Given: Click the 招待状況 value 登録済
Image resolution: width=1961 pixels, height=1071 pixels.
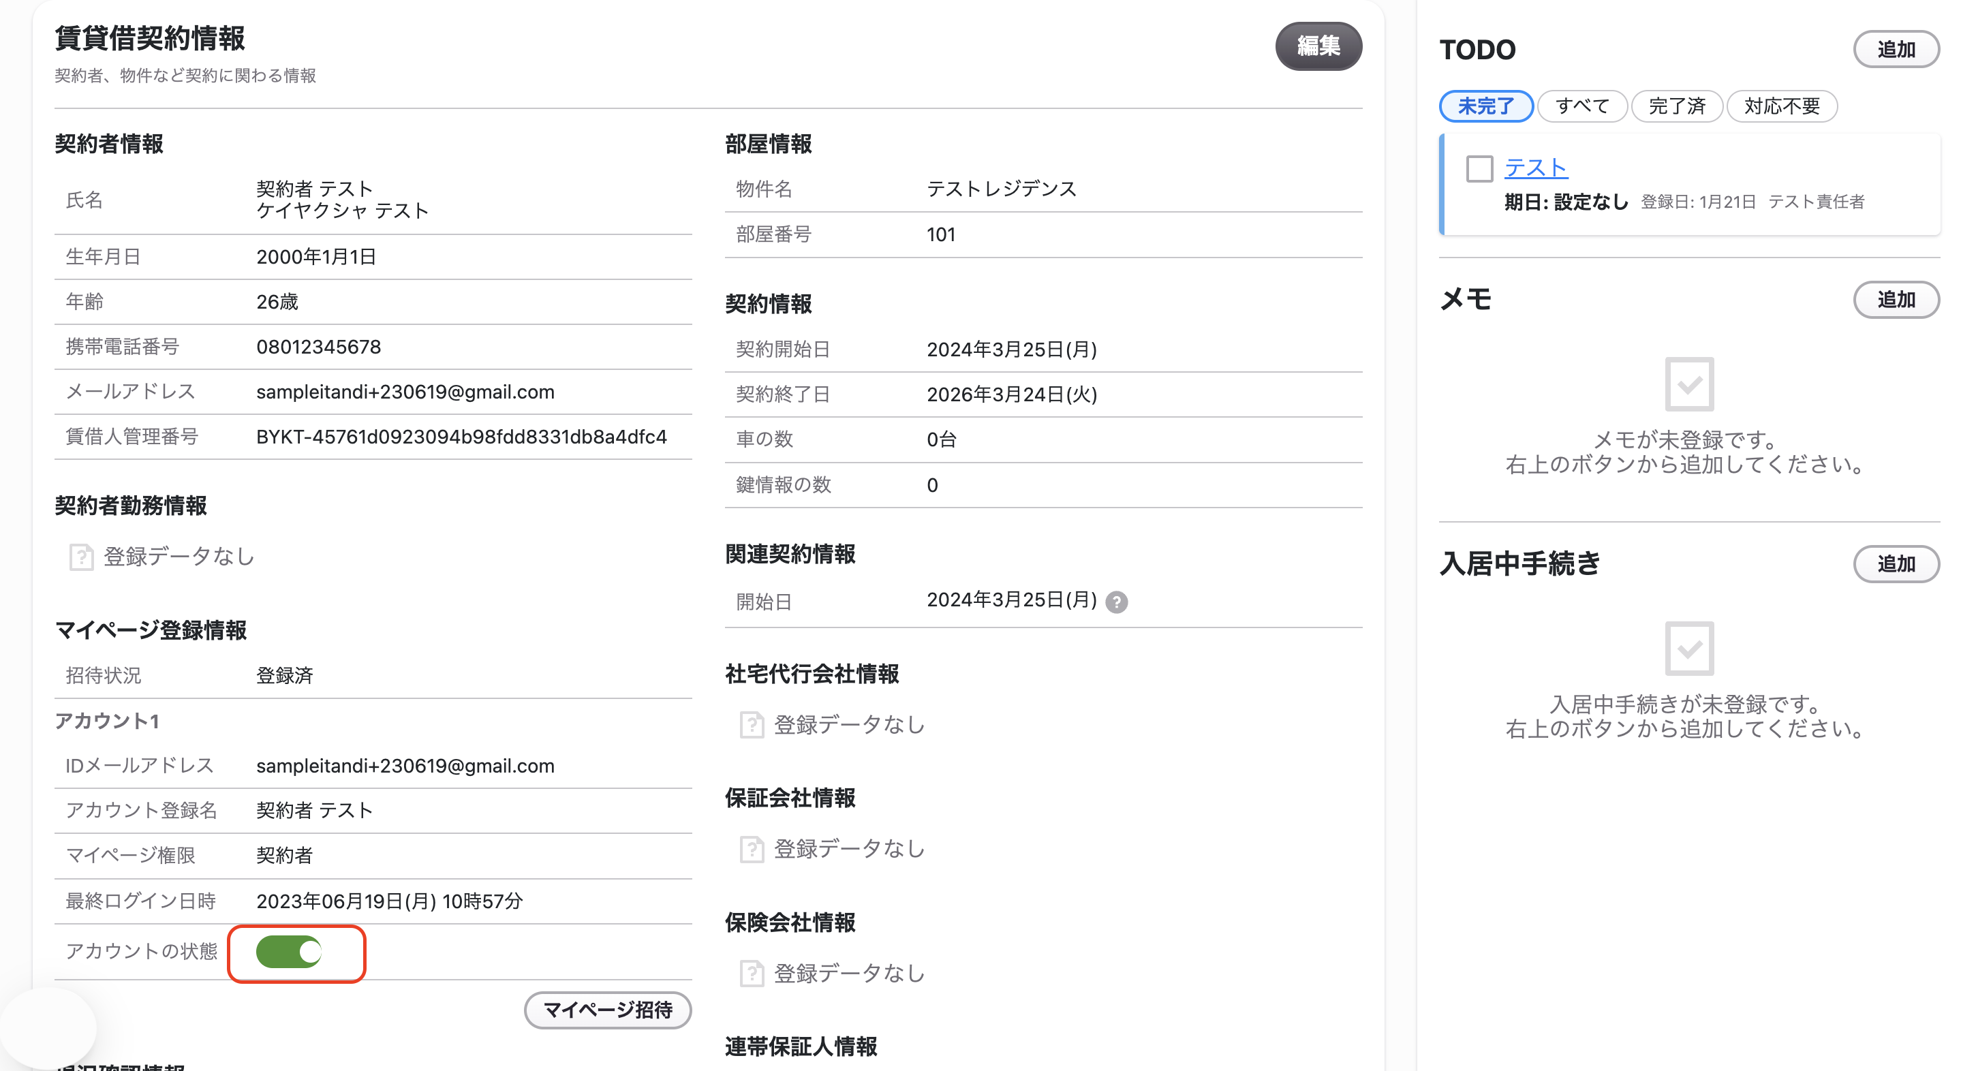Looking at the screenshot, I should coord(285,676).
